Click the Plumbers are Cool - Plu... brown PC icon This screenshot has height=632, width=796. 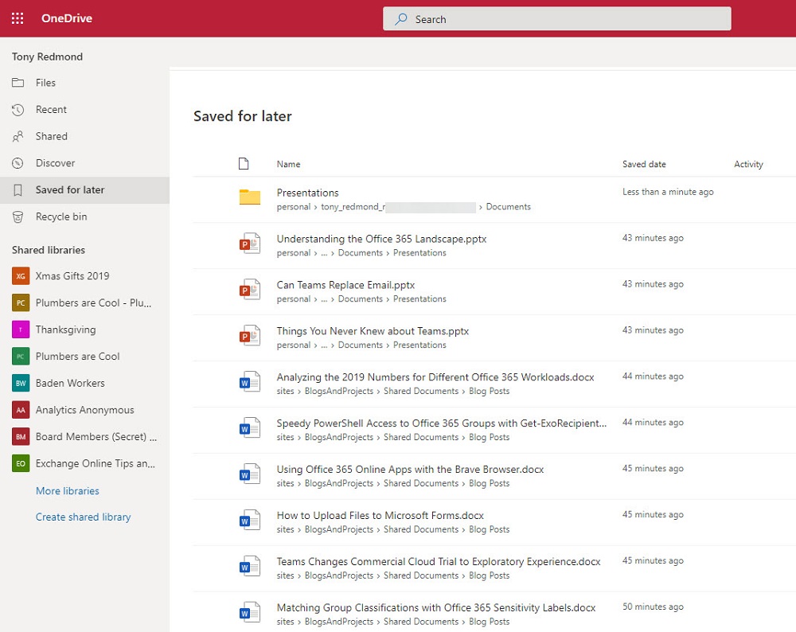21,303
